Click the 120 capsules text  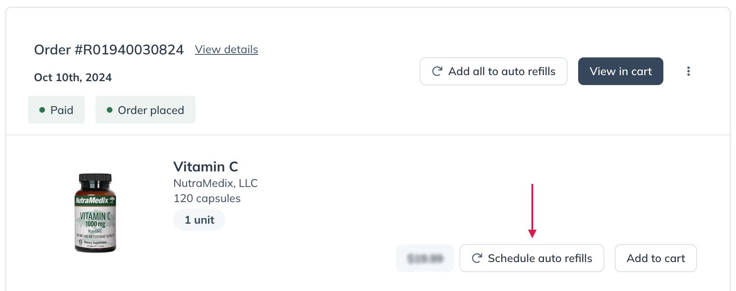click(x=207, y=198)
